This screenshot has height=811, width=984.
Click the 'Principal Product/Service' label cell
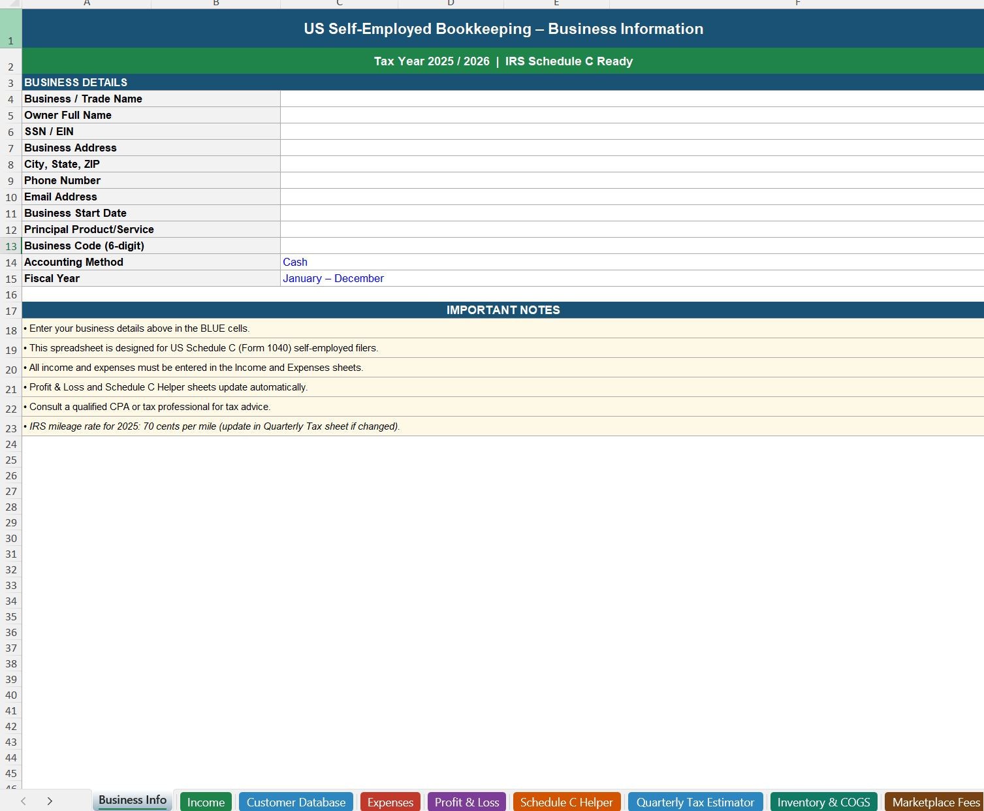[151, 229]
